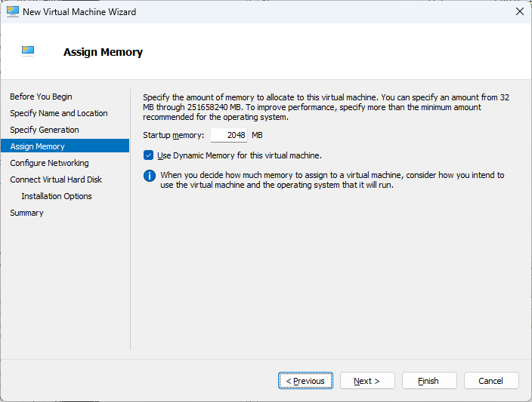Click the virtual machine icon beside Assign Memory heading
Viewport: 532px width, 402px height.
[x=28, y=51]
